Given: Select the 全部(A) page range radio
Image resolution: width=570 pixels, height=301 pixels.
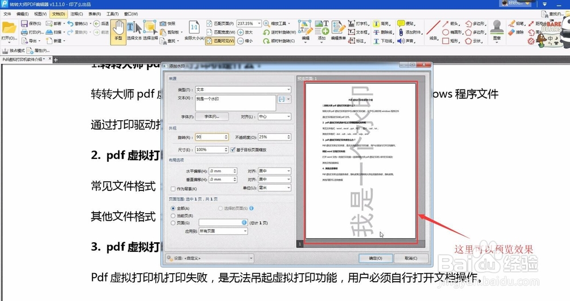Looking at the screenshot, I should pyautogui.click(x=173, y=208).
